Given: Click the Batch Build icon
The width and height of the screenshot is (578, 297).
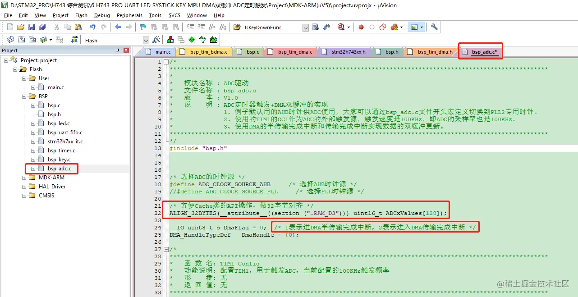Looking at the screenshot, I should [43, 40].
